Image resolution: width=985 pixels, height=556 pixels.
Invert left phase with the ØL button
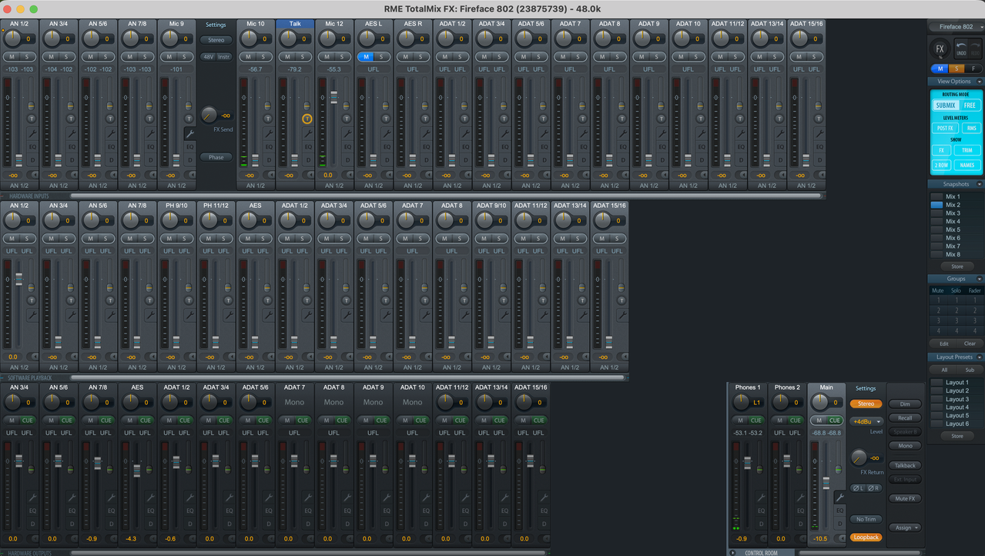[858, 488]
